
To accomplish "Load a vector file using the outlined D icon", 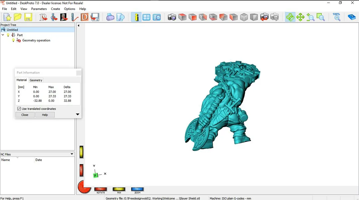I will click(43, 17).
